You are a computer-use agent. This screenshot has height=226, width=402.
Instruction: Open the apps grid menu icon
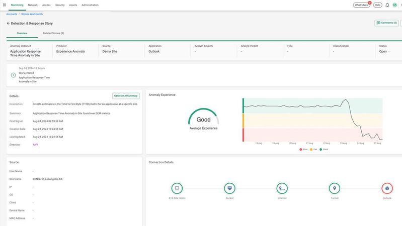point(5,5)
